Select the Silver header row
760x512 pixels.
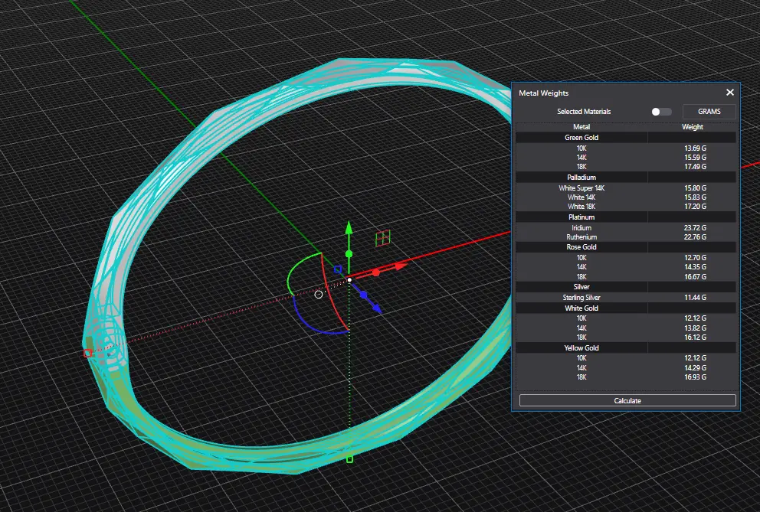coord(626,287)
